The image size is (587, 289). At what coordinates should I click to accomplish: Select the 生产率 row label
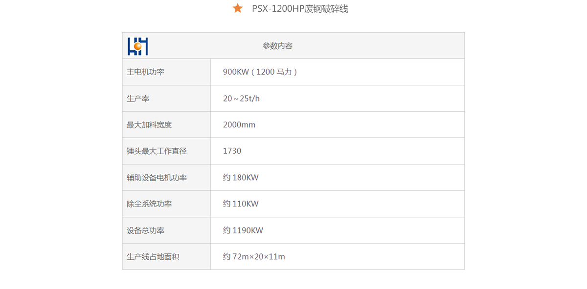pyautogui.click(x=138, y=99)
